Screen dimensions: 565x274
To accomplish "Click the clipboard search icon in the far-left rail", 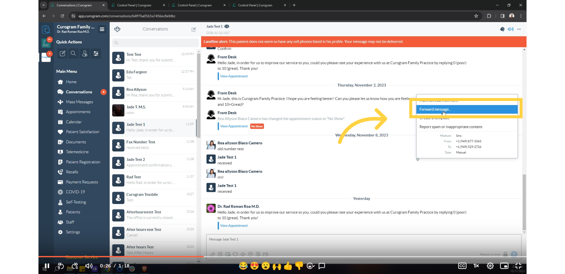I will [x=46, y=30].
